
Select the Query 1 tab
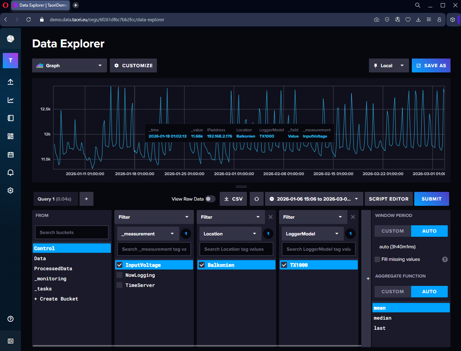(x=55, y=199)
